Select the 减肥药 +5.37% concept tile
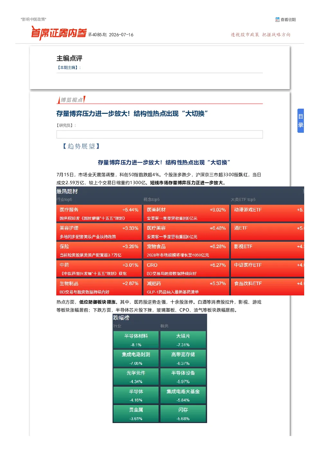This screenshot has height=451, width=319. click(186, 287)
